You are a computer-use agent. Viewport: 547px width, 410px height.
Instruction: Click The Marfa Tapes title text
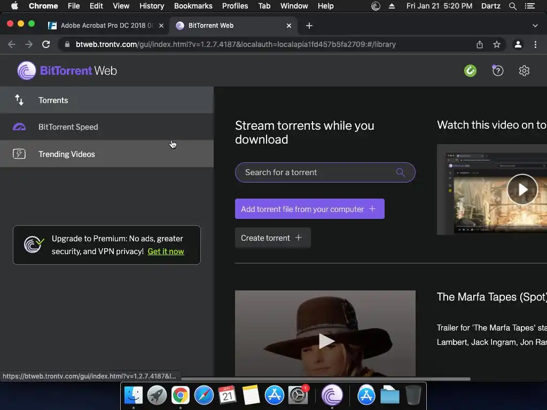[491, 297]
